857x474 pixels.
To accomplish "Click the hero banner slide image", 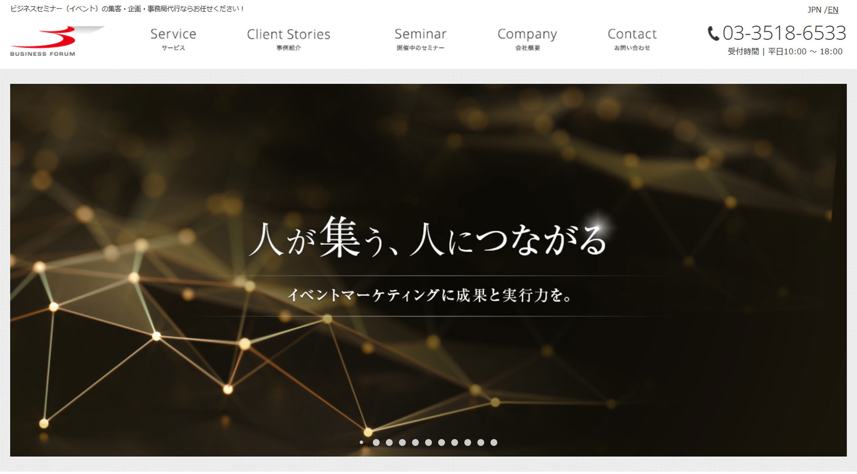I will pos(428,270).
